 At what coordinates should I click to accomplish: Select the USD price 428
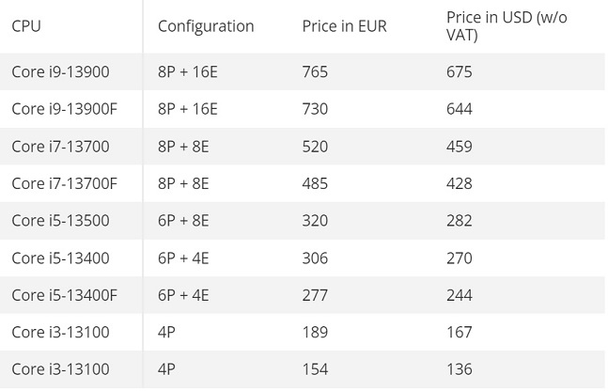coord(460,183)
